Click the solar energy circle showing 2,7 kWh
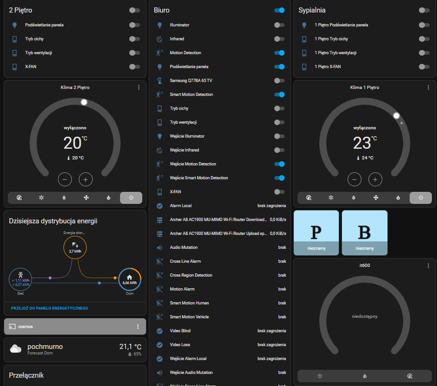This screenshot has width=437, height=386. pyautogui.click(x=75, y=247)
